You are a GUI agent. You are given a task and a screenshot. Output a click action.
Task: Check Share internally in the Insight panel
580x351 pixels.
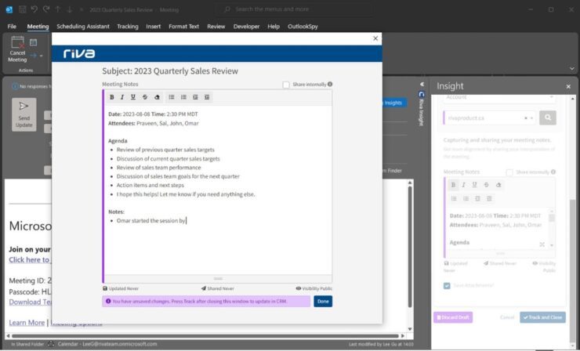point(509,172)
